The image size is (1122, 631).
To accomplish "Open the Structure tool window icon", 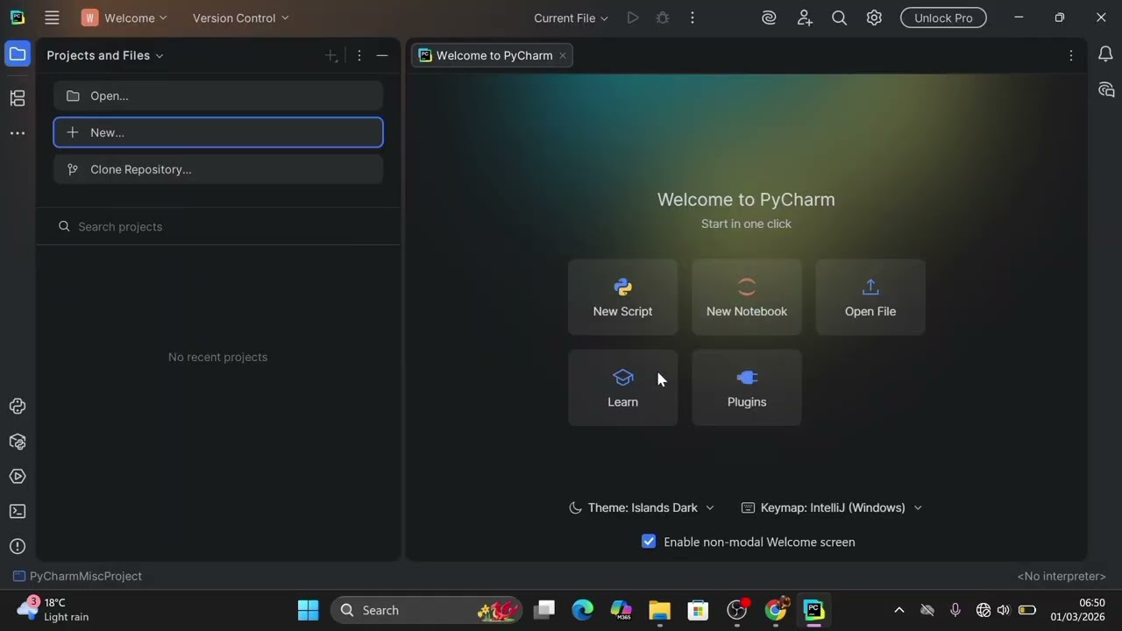I will click(x=18, y=98).
